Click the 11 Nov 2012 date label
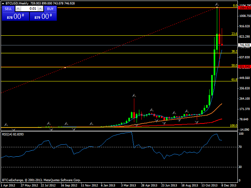Screen dimensions: 251x188 [x=89, y=185]
